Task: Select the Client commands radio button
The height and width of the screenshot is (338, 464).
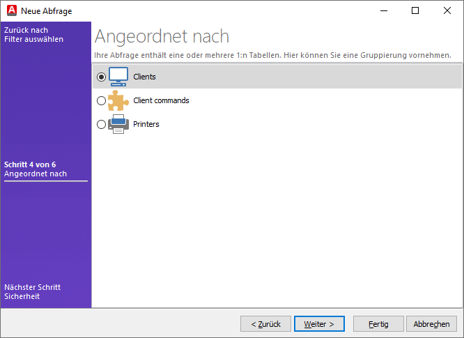Action: pos(101,100)
